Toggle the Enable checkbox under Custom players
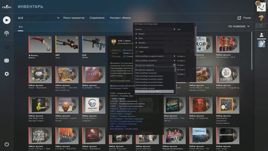Viewport: 268px width, 151px height. point(137,52)
